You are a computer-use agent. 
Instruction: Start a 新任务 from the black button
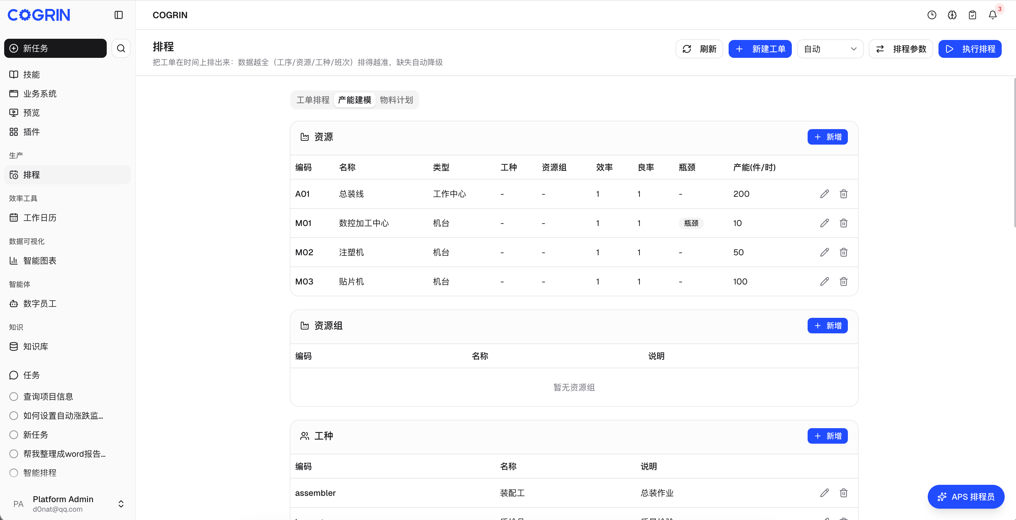point(55,48)
